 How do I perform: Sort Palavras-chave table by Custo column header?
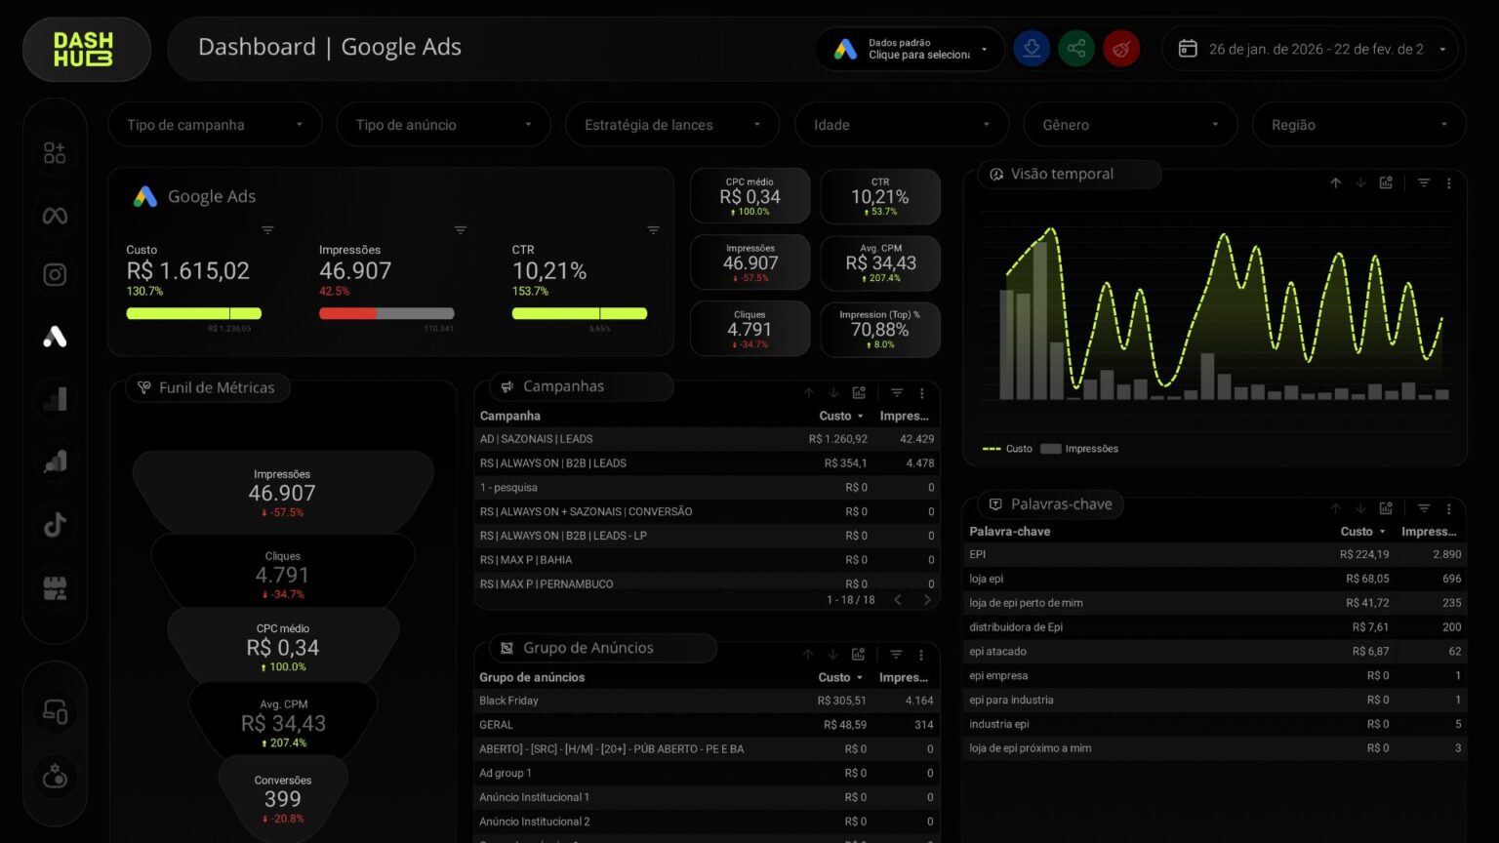[1357, 532]
